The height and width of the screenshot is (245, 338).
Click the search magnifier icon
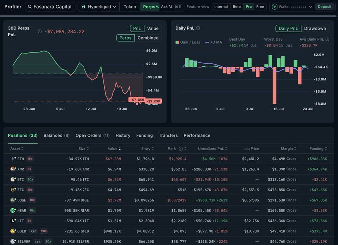[30, 7]
